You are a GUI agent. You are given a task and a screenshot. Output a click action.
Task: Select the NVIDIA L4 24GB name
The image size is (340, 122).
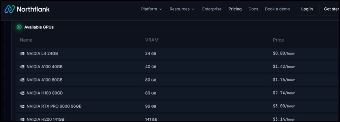click(x=42, y=54)
